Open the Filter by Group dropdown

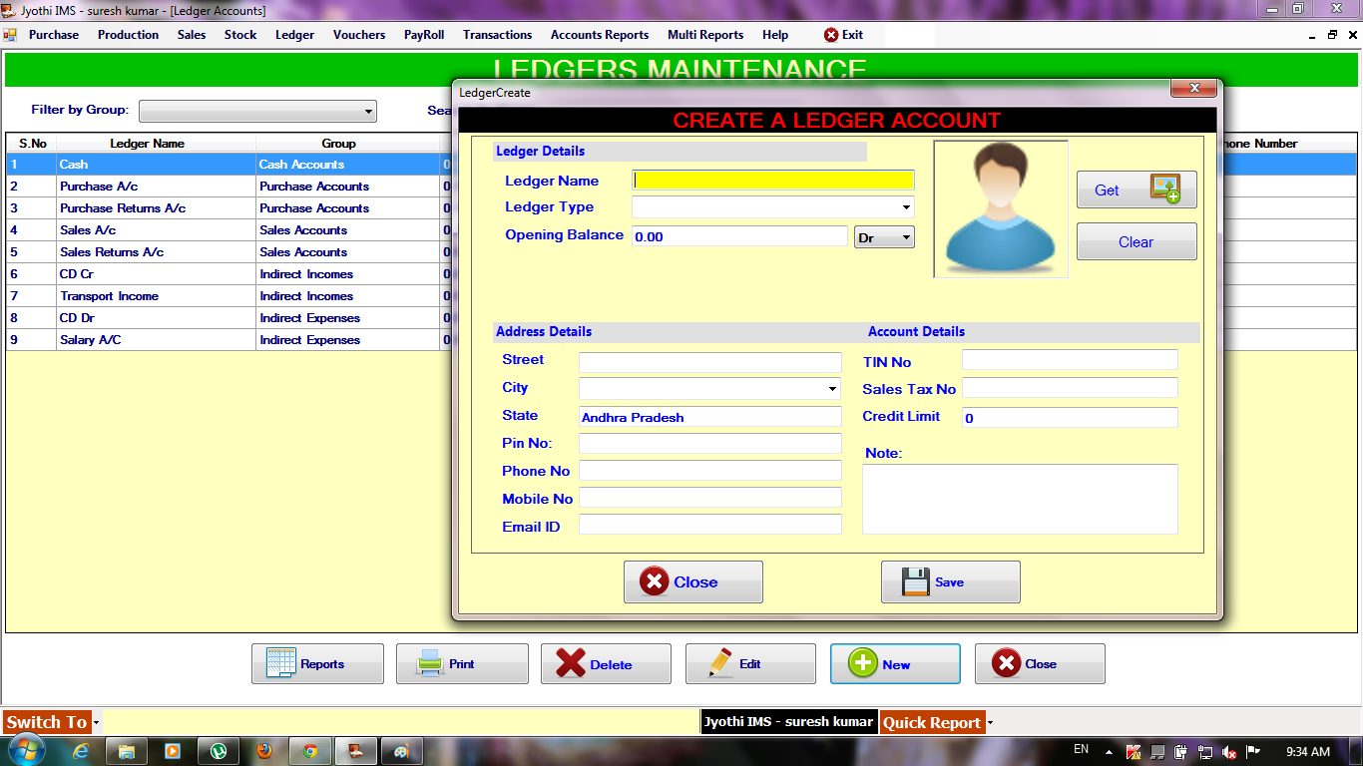coord(367,111)
